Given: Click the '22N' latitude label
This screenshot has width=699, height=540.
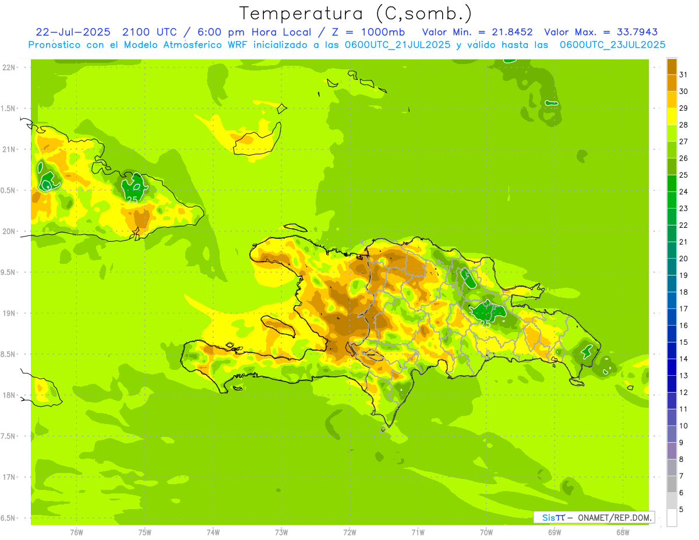Looking at the screenshot, I should 9,68.
